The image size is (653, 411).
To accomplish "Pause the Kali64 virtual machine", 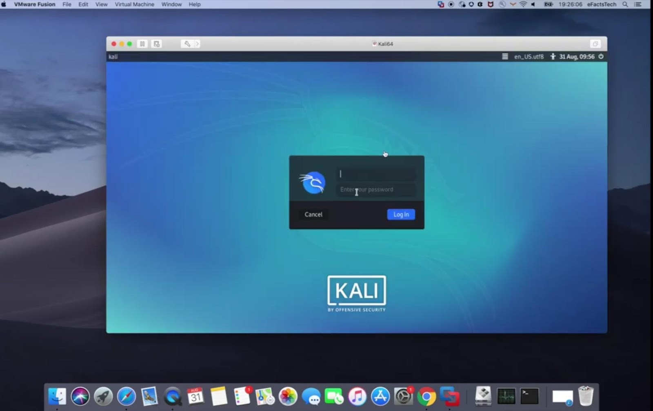I will click(142, 44).
